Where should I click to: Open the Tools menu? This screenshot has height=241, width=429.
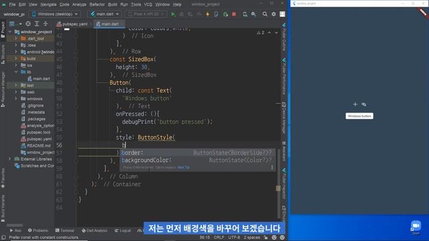[136, 5]
